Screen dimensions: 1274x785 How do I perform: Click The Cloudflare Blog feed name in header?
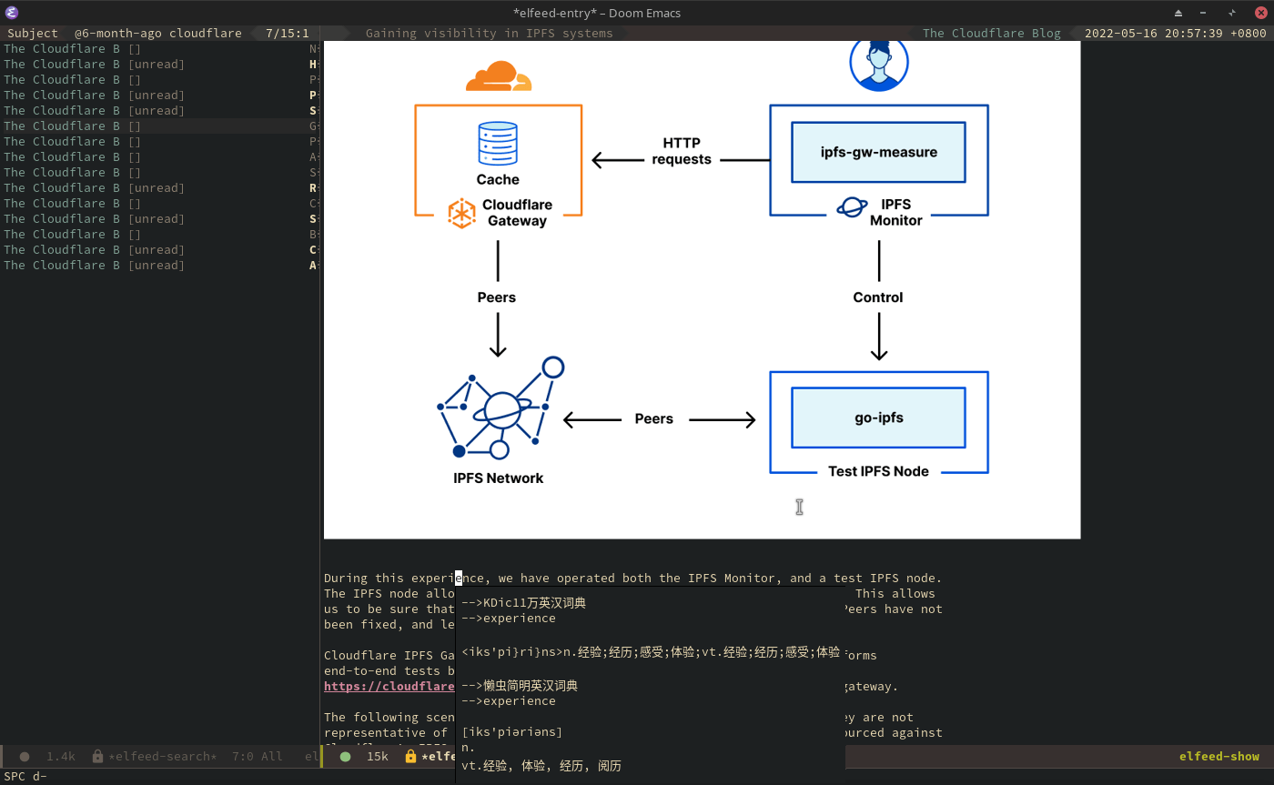pos(991,34)
